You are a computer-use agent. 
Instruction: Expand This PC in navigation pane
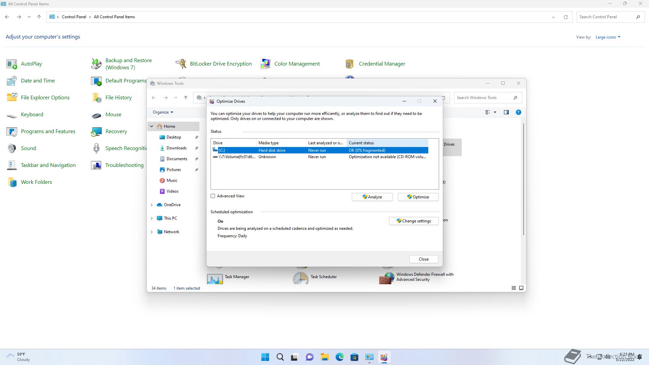click(152, 218)
